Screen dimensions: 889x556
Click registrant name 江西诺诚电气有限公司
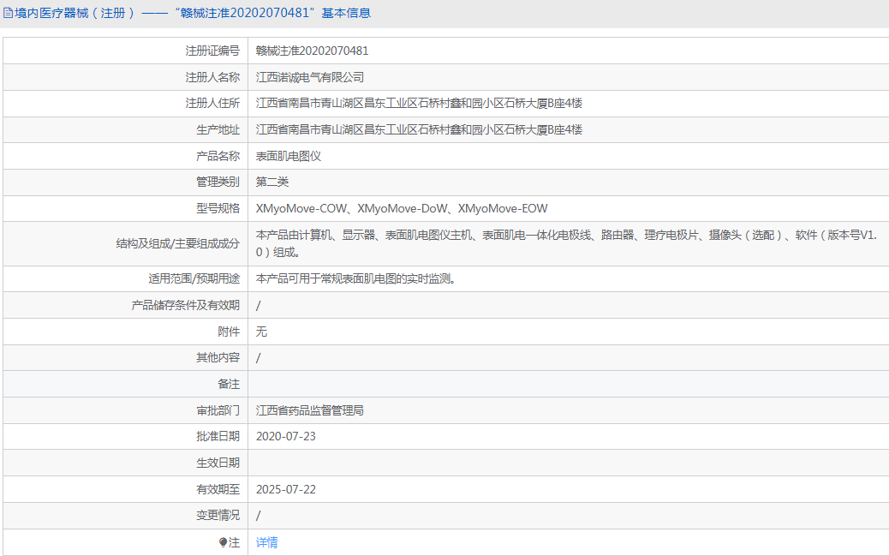[x=310, y=77]
